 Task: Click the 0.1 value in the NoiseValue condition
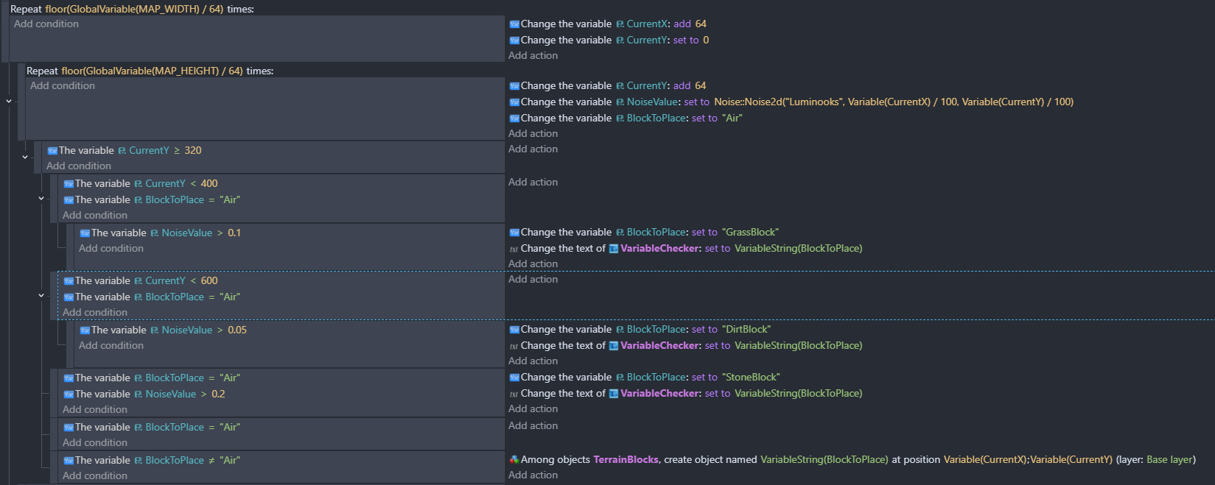click(234, 233)
